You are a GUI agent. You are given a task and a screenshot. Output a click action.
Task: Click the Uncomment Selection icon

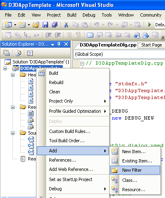78,35
